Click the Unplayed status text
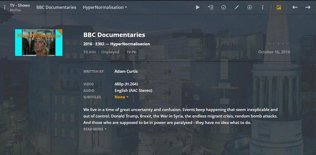 point(110,52)
